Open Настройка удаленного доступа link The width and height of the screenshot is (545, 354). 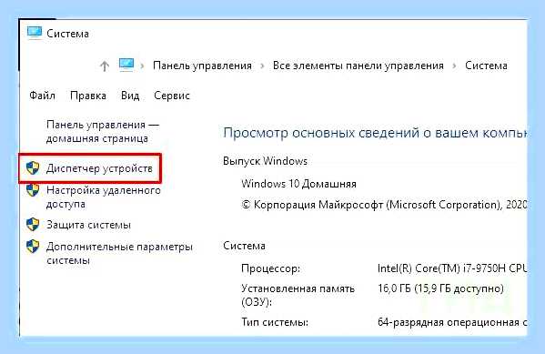tap(104, 197)
